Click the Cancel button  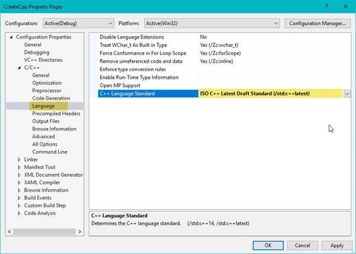302,245
